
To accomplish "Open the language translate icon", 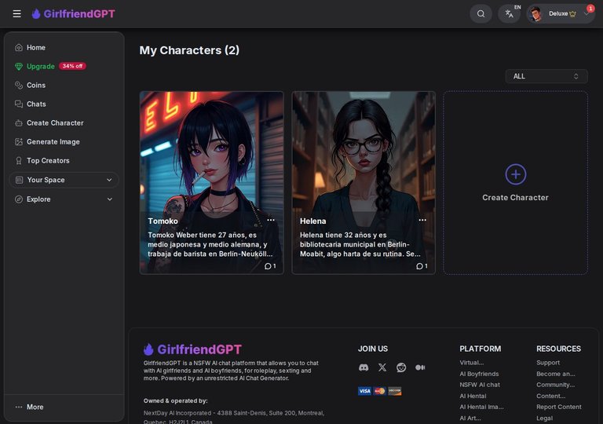I will (509, 14).
